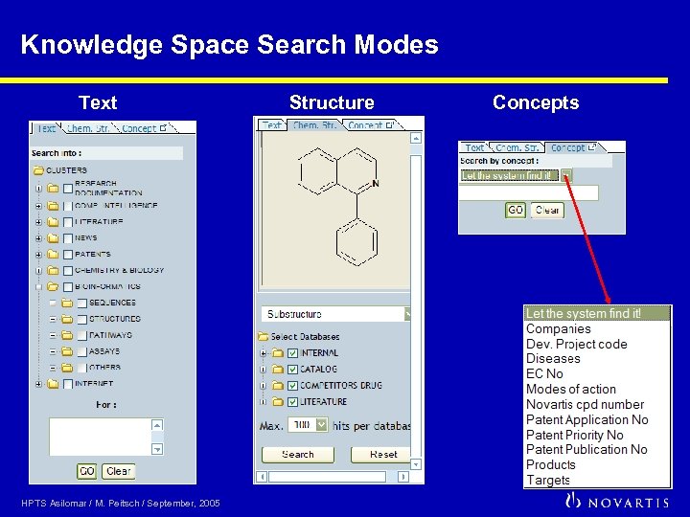Choose Modes of action from concept list
The image size is (690, 517).
click(x=571, y=389)
